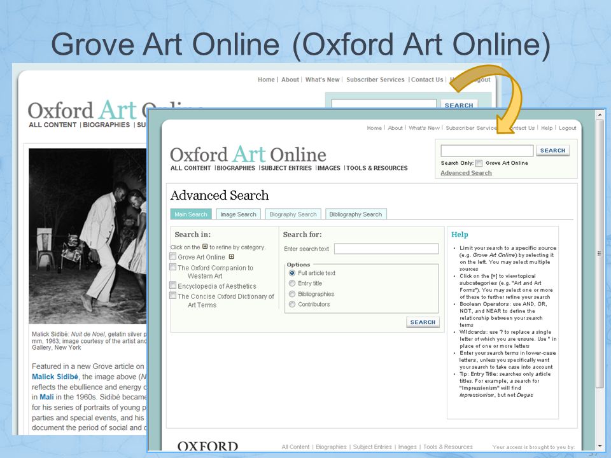Click the Oxford Art Online logo in front window

248,154
